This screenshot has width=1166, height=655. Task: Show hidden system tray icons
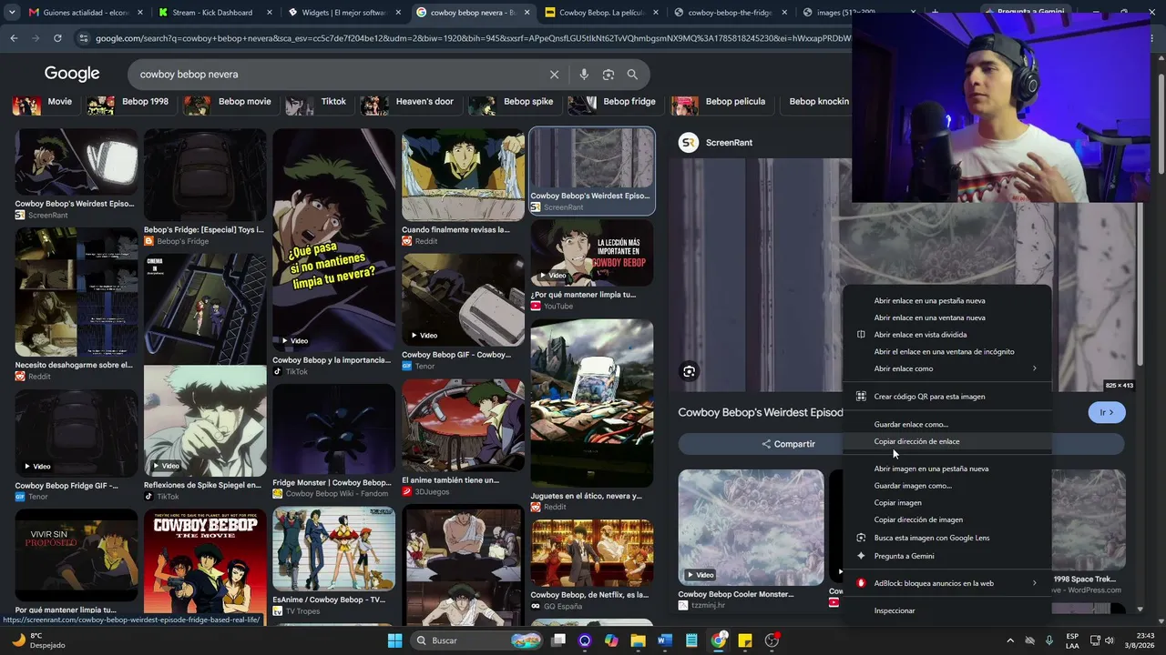pos(1009,640)
